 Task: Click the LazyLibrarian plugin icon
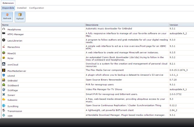(x=4, y=40)
